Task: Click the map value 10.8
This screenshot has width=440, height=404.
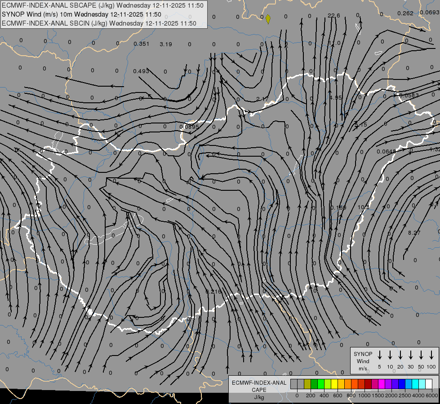Action: pos(364,207)
